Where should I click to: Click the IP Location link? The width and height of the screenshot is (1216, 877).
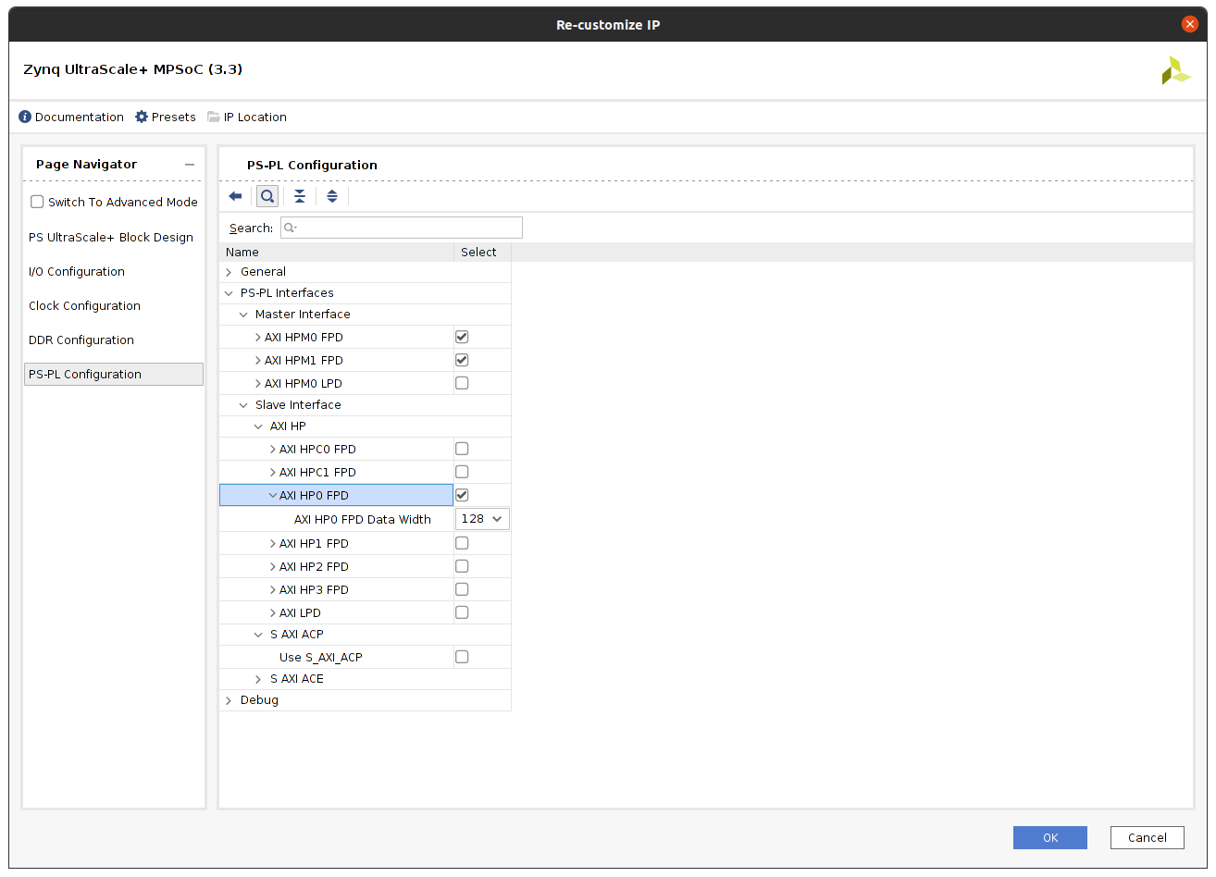[255, 117]
